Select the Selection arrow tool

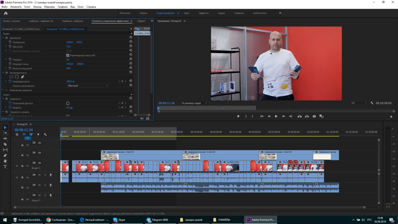5,127
